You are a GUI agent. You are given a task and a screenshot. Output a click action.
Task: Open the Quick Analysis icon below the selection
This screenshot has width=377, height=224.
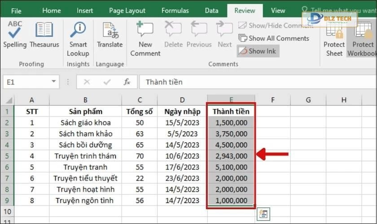[x=263, y=214]
